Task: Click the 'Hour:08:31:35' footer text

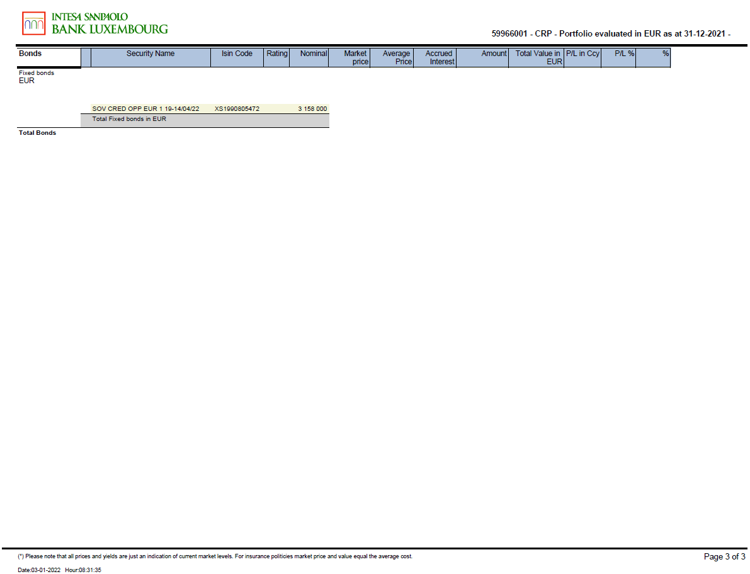Action: (83, 570)
